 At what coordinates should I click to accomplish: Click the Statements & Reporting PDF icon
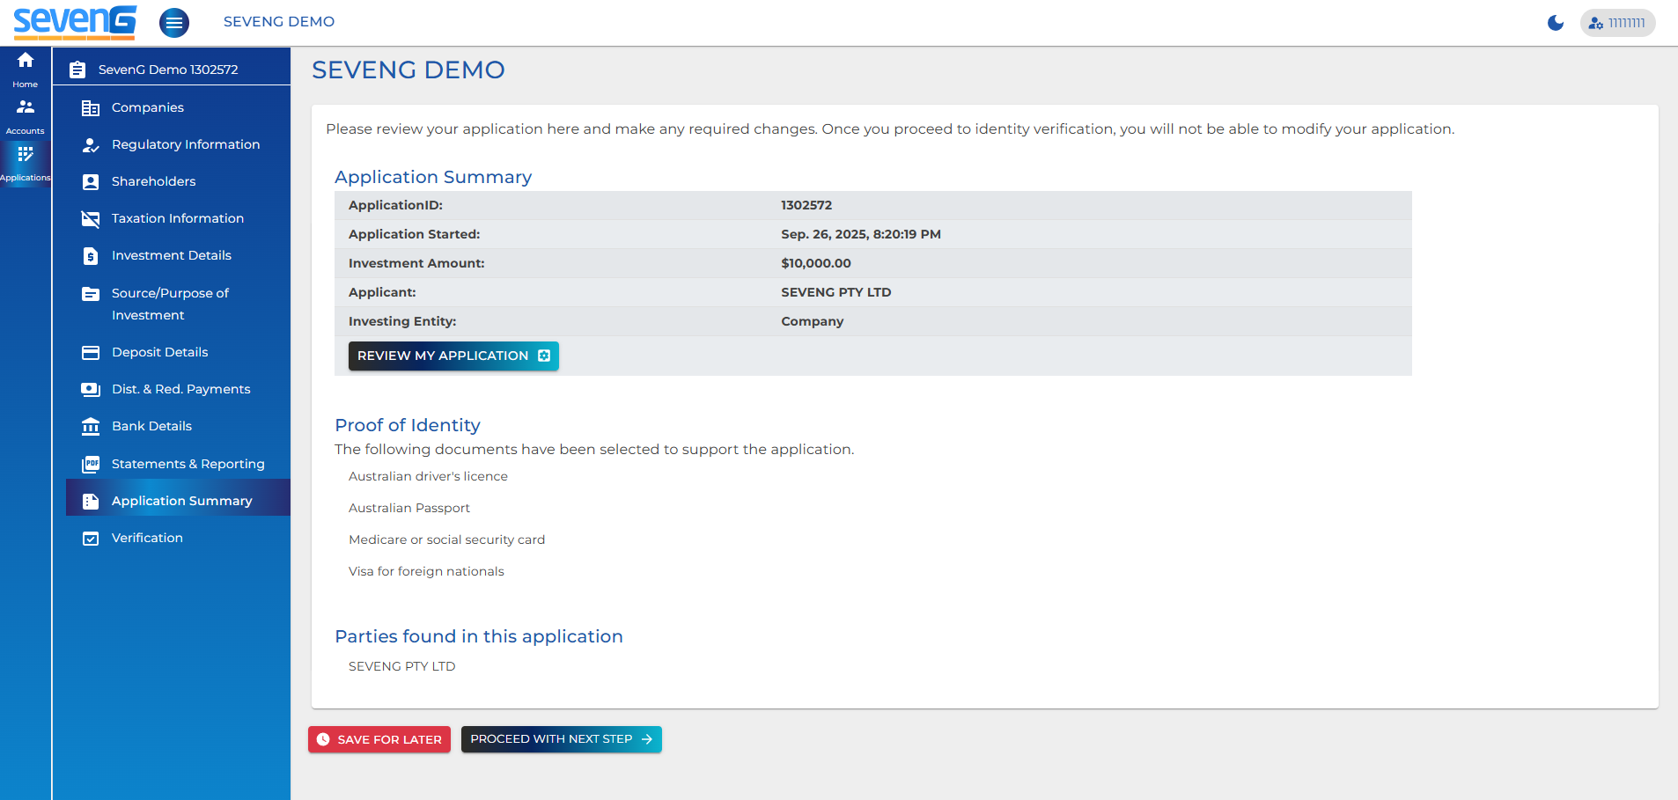[x=92, y=464]
